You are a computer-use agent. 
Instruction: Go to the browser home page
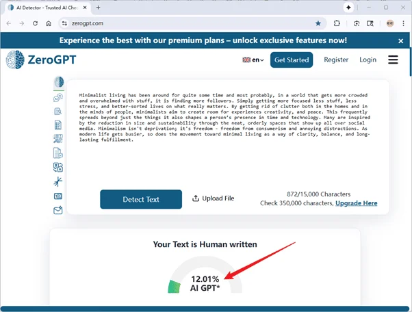click(49, 23)
